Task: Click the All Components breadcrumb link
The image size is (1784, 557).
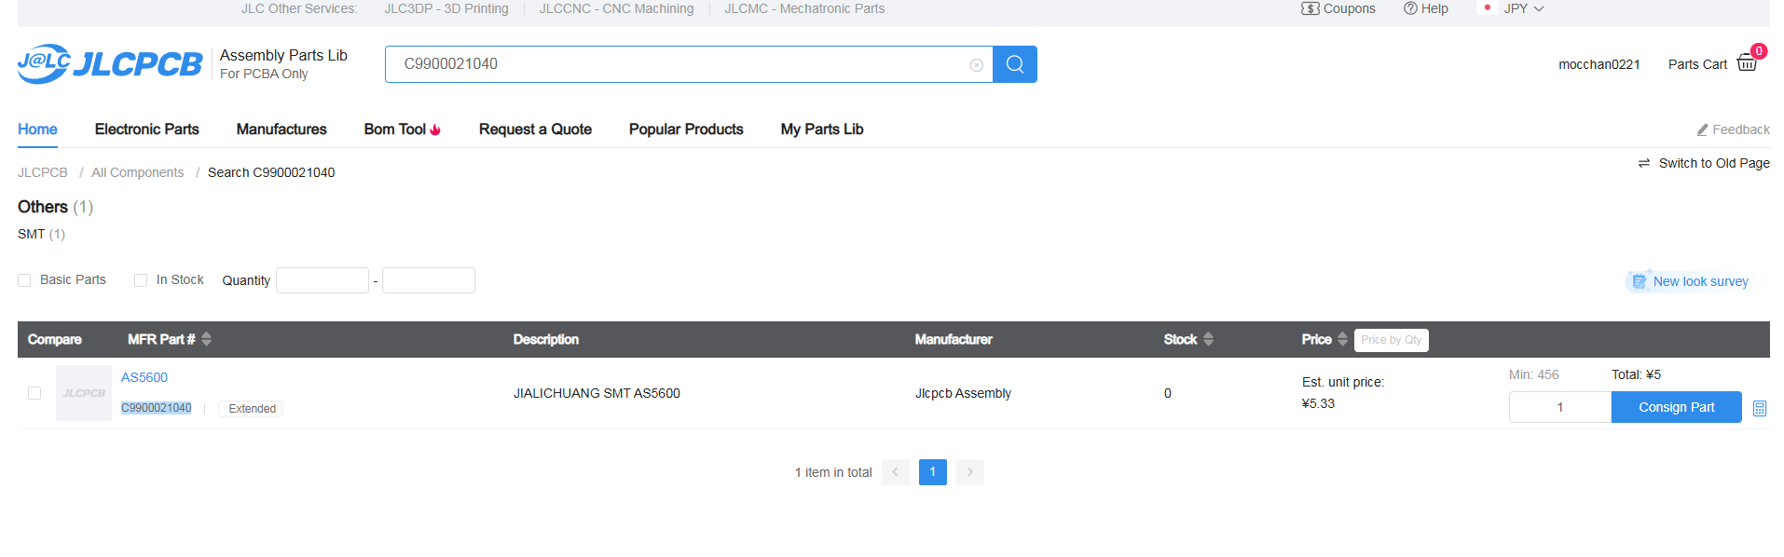Action: tap(138, 172)
